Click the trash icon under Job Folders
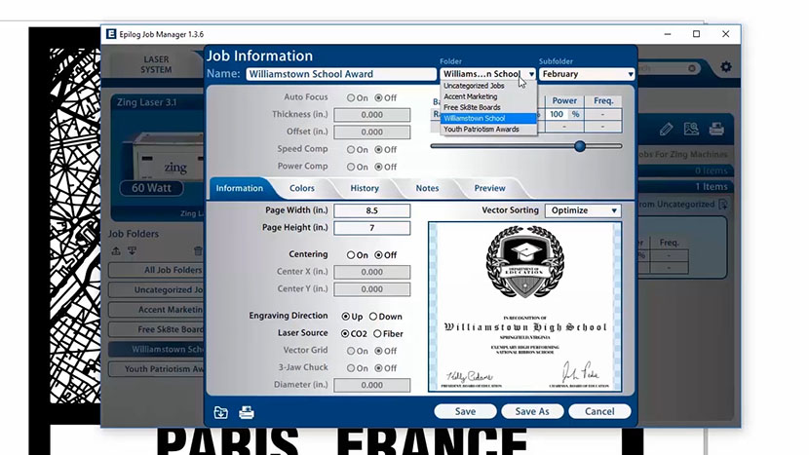 199,250
